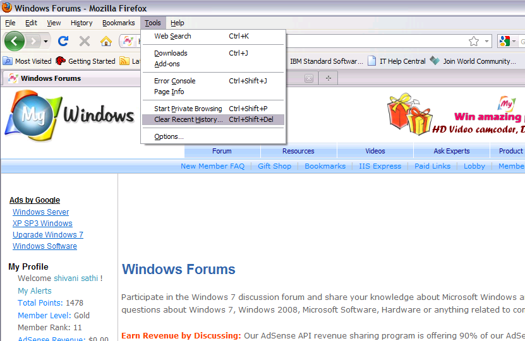Open the Total Points link
Viewport: 525px width, 341px height.
click(40, 303)
